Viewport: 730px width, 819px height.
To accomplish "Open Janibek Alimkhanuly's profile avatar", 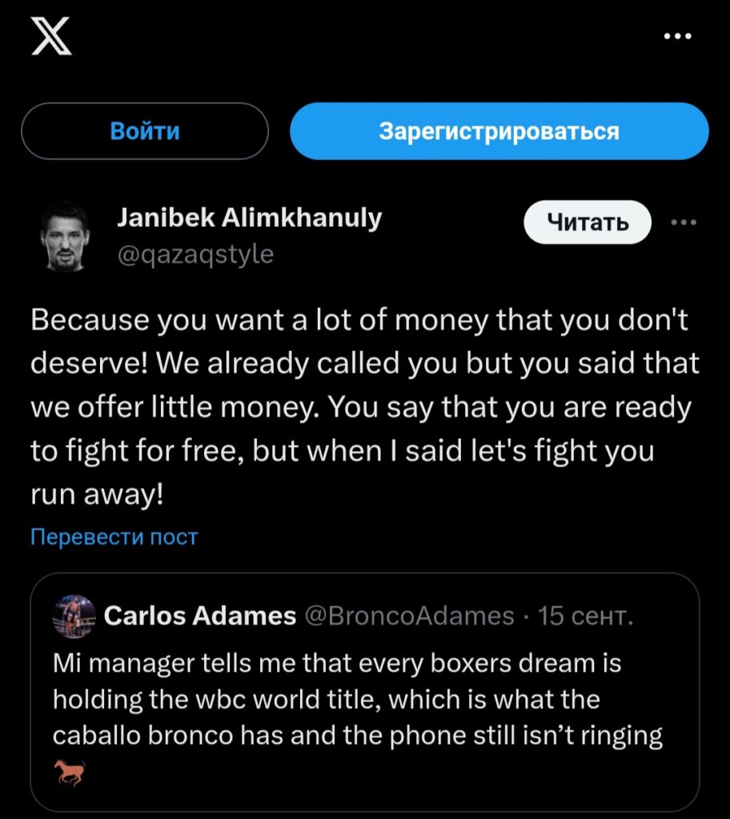I will click(66, 235).
